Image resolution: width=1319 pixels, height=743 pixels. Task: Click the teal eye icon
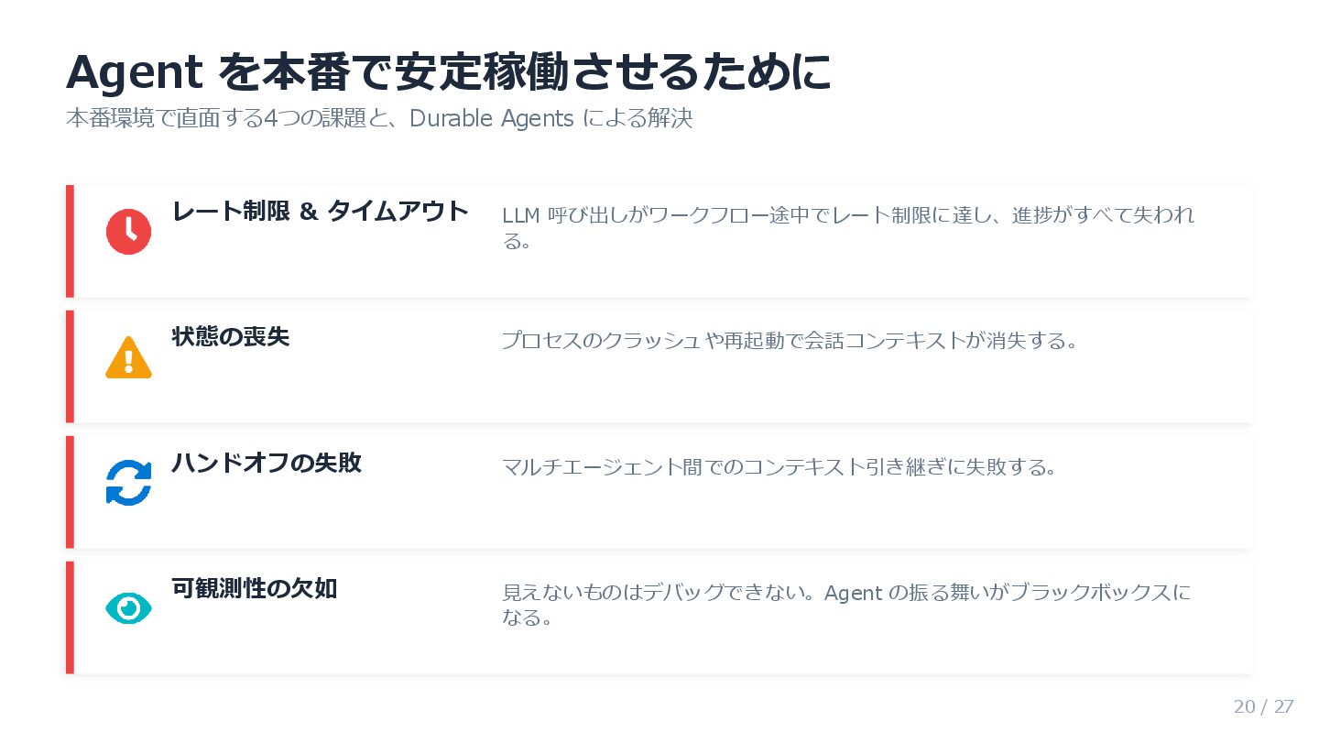(x=128, y=607)
